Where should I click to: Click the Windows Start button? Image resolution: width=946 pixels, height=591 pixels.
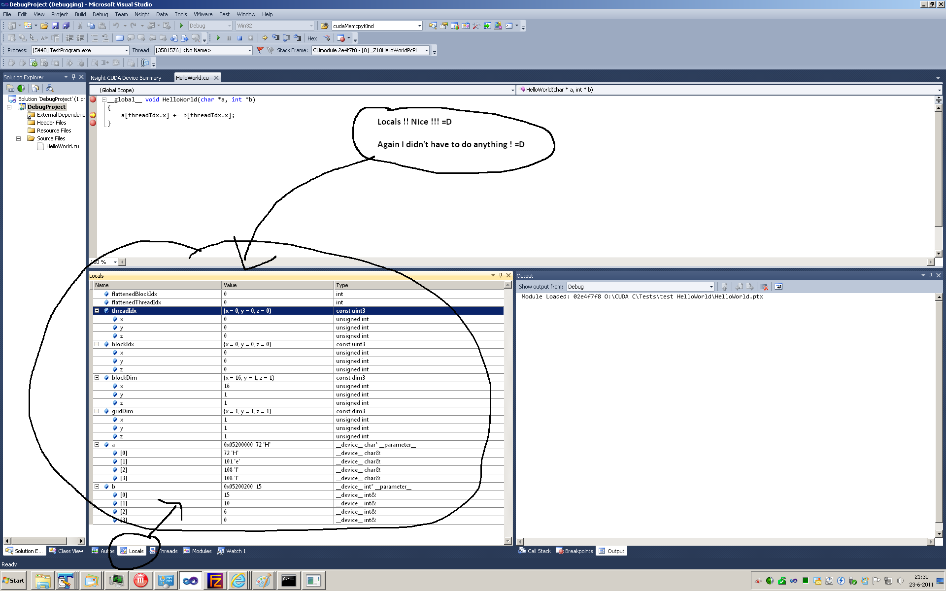coord(14,581)
